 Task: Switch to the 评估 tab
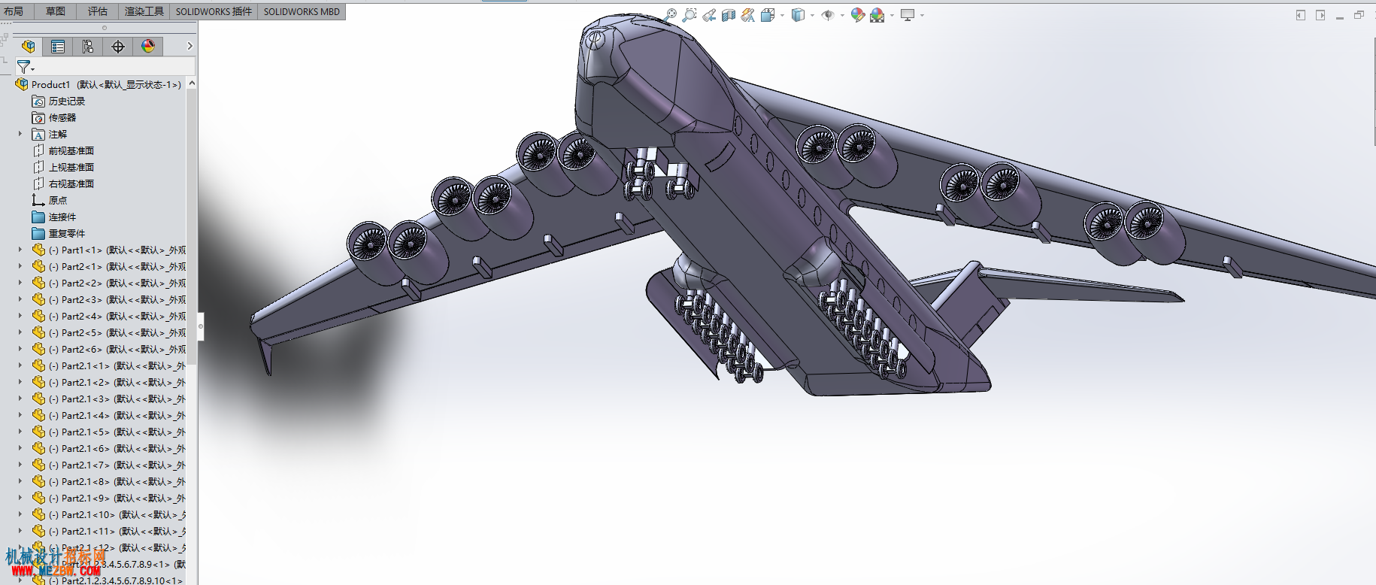coord(98,11)
